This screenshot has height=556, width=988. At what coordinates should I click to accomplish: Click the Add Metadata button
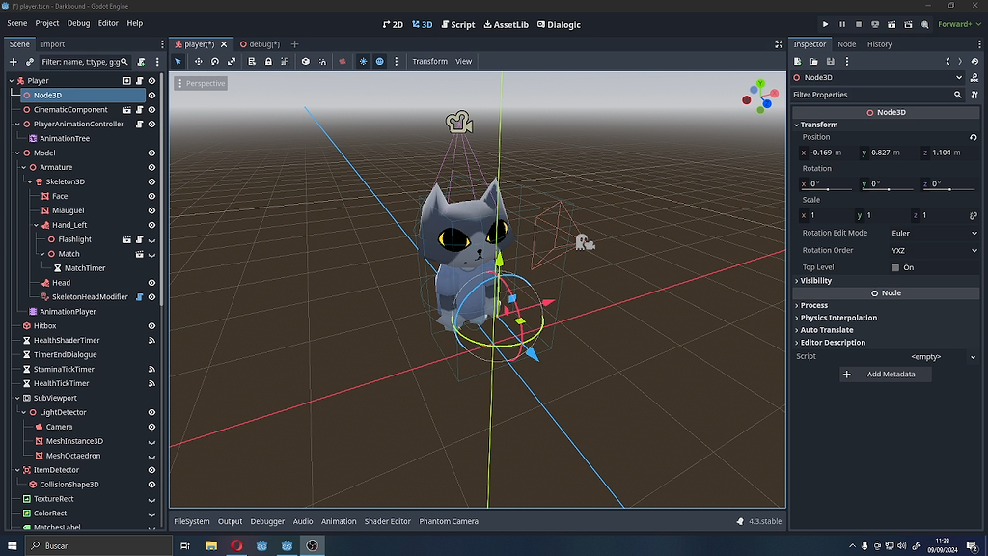(886, 375)
